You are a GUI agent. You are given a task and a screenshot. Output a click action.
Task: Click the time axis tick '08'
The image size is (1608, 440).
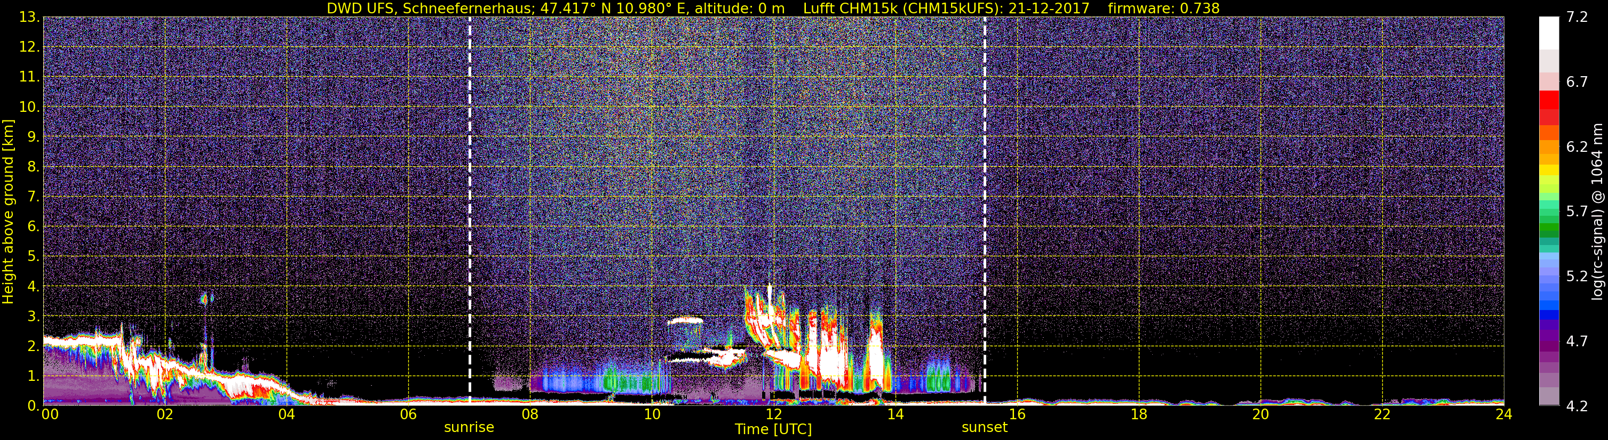pyautogui.click(x=529, y=414)
